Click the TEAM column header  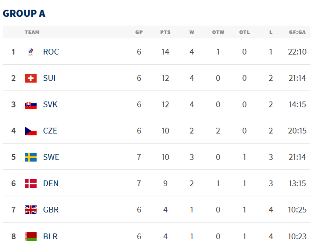click(32, 32)
